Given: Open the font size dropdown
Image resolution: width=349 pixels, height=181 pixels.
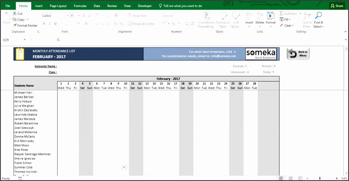Looking at the screenshot, I should (x=78, y=16).
